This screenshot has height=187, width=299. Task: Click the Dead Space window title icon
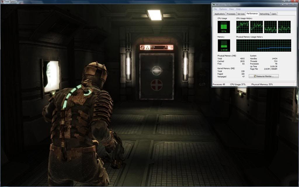pos(2,1)
